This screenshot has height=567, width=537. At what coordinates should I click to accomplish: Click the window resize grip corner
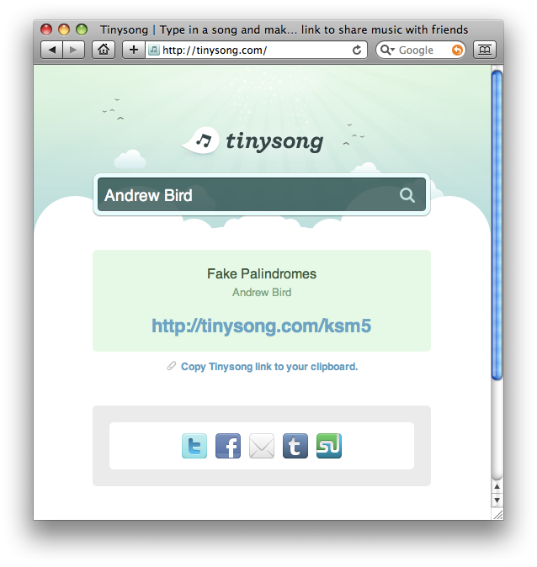pyautogui.click(x=497, y=514)
